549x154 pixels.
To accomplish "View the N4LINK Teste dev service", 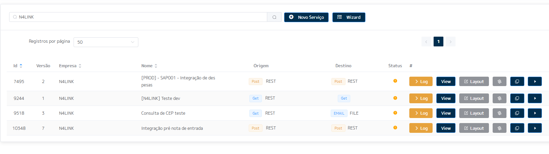I will [446, 98].
